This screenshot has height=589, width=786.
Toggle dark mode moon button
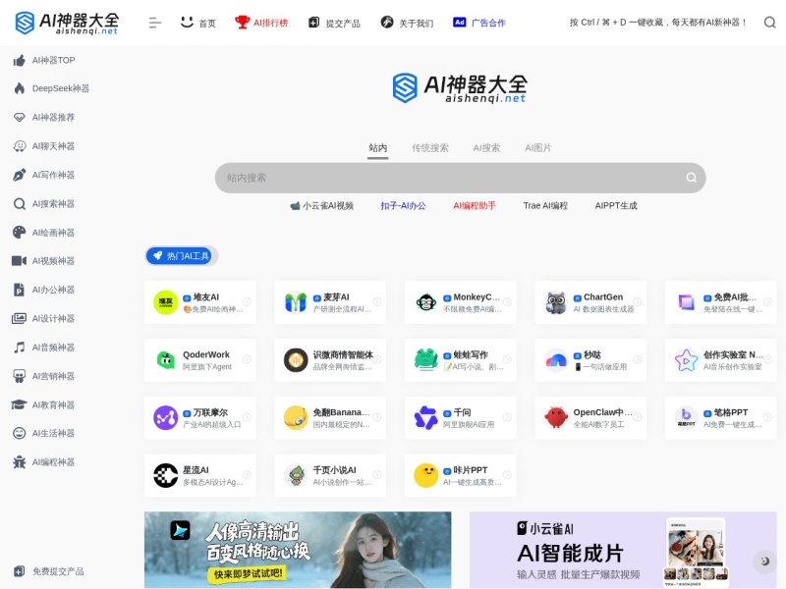point(765,562)
